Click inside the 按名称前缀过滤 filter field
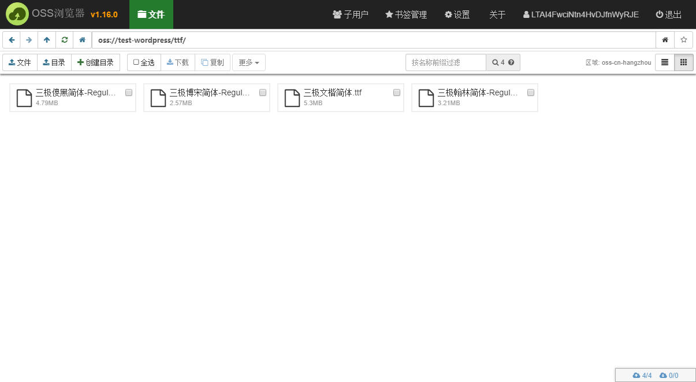Screen dimensions: 696x382 (x=445, y=62)
